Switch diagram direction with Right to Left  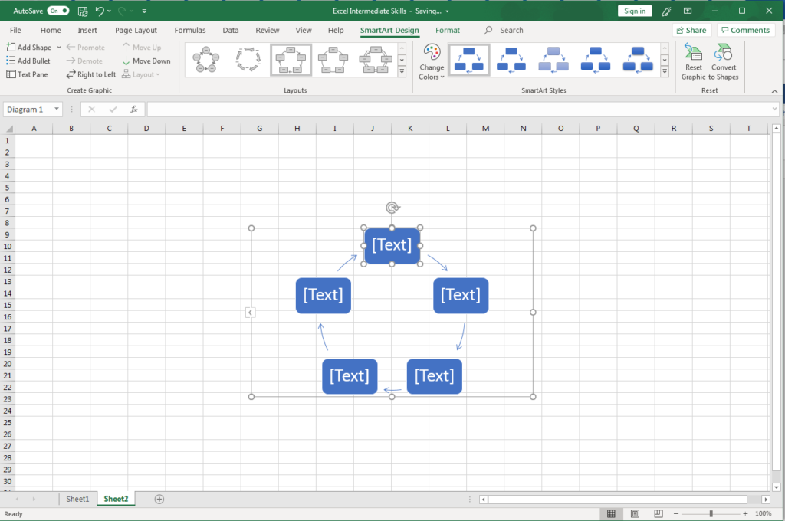point(90,74)
